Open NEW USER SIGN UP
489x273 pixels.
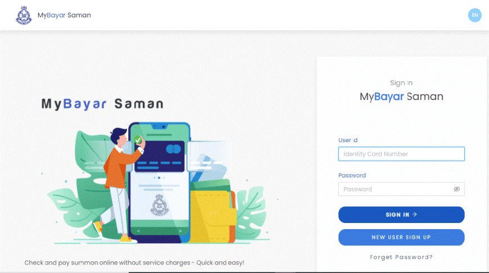(401, 238)
